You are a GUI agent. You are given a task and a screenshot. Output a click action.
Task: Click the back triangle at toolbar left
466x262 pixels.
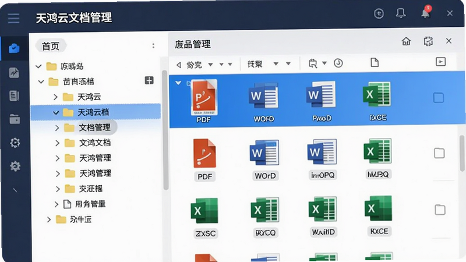pyautogui.click(x=179, y=65)
